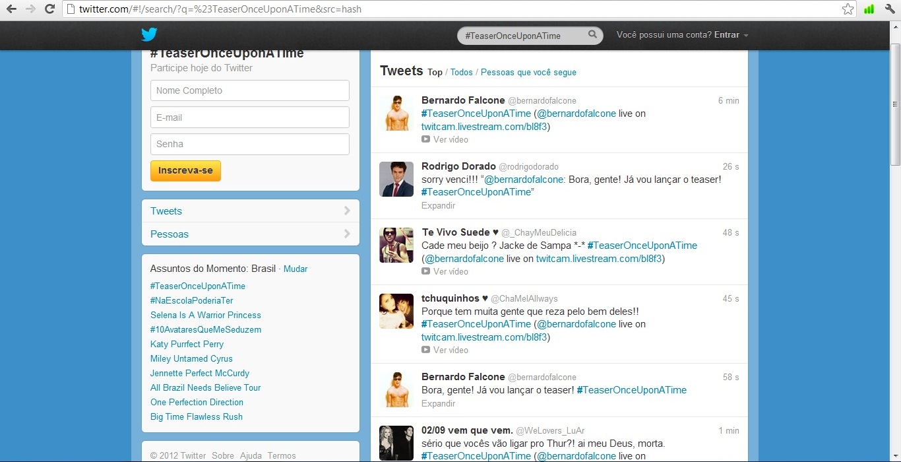Expand Rodrigo Dorado's tweet with Expandir
Image resolution: width=901 pixels, height=462 pixels.
pos(439,205)
